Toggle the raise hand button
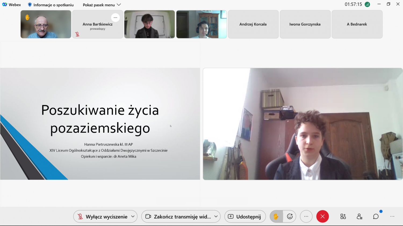 coord(276,216)
